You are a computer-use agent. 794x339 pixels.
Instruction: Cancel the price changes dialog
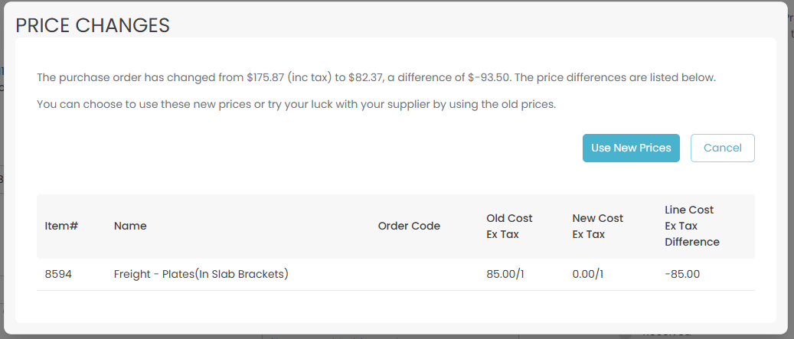(x=722, y=148)
